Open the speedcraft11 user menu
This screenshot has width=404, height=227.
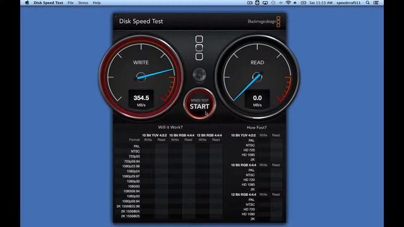[348, 3]
